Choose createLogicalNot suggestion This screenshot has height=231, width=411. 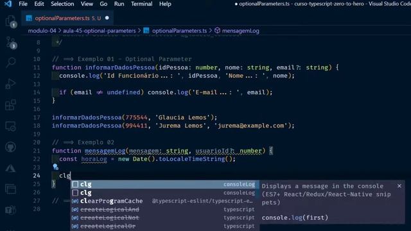point(165,218)
